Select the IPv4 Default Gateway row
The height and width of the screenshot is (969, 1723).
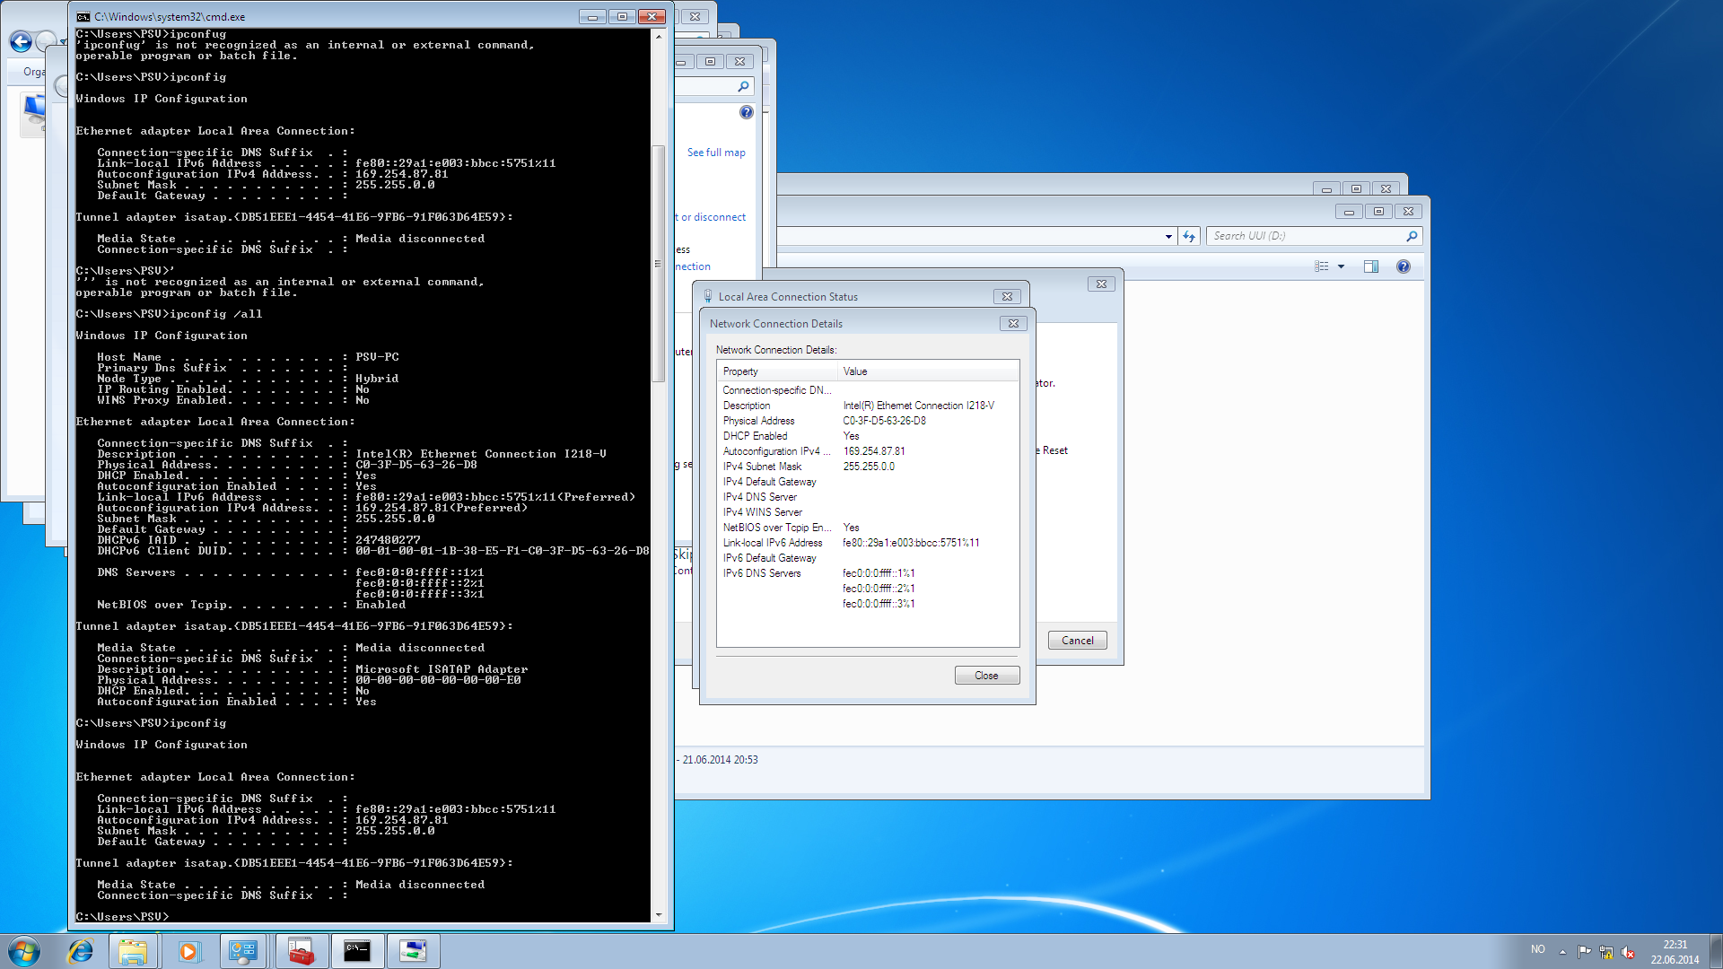(867, 482)
